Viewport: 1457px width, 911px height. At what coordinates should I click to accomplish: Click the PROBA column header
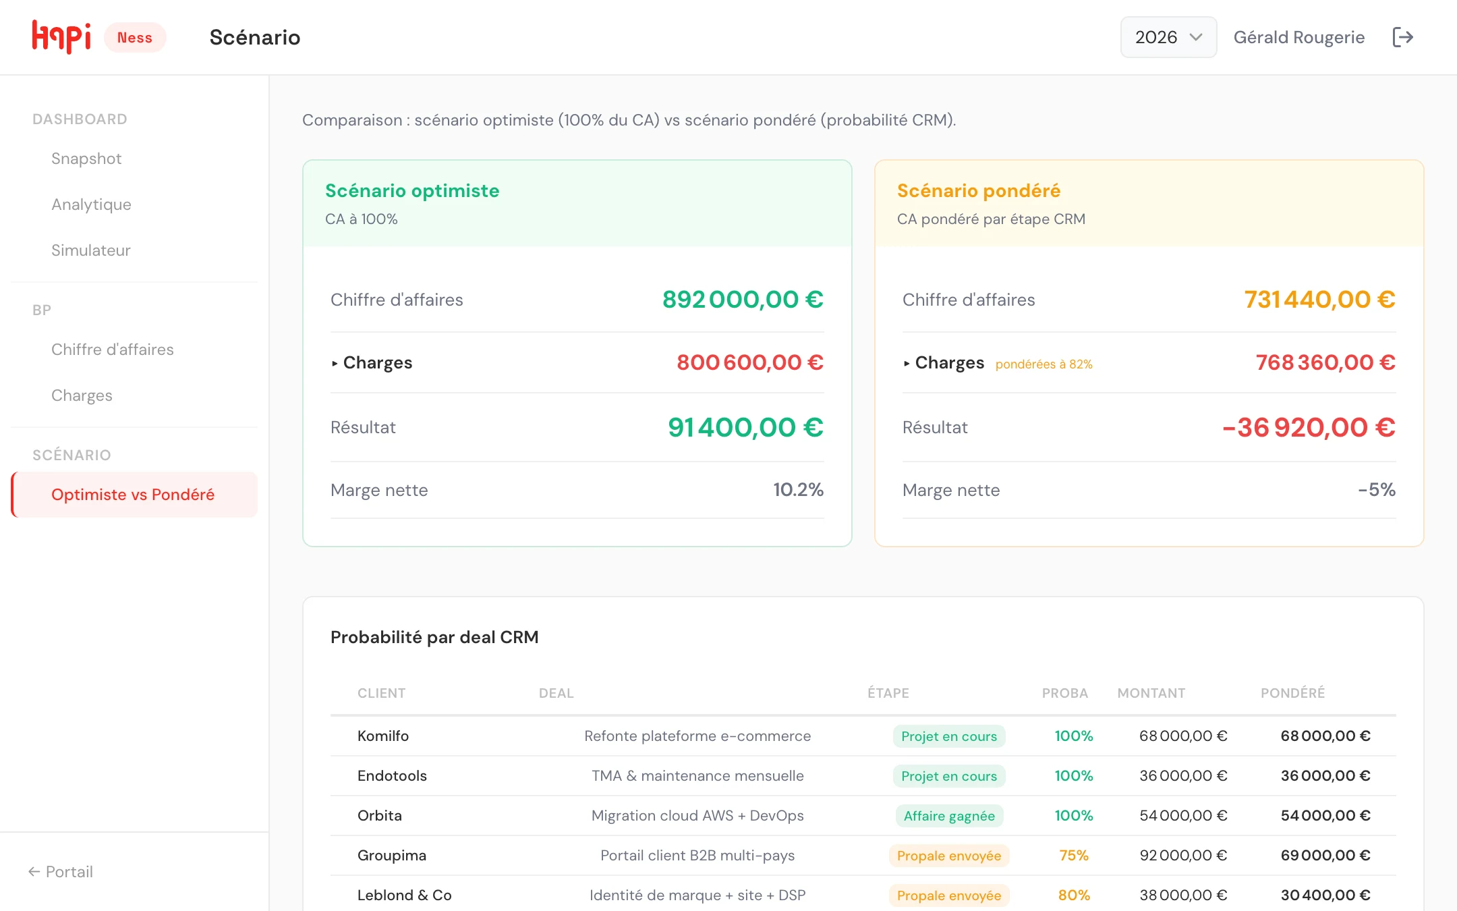[x=1064, y=693]
